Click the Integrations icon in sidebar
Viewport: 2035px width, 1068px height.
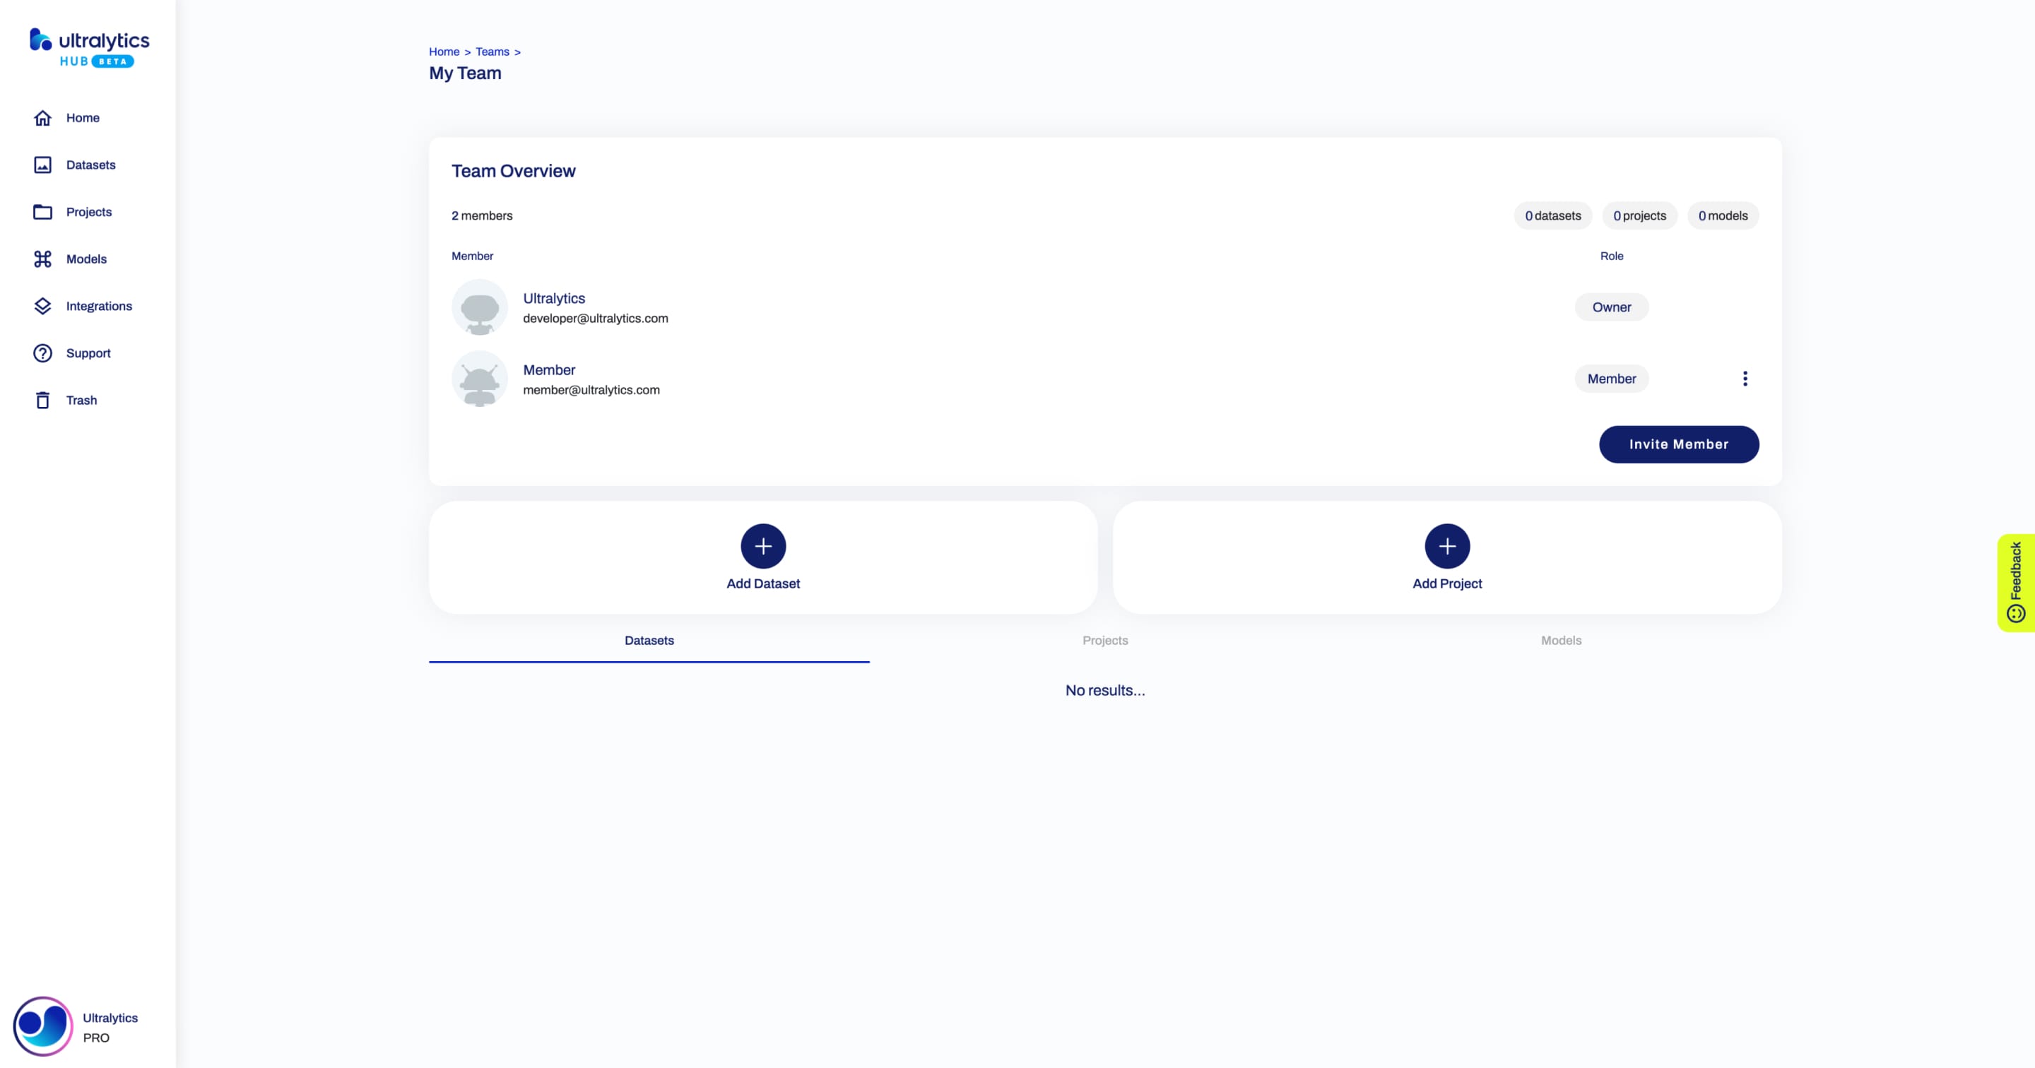(43, 305)
